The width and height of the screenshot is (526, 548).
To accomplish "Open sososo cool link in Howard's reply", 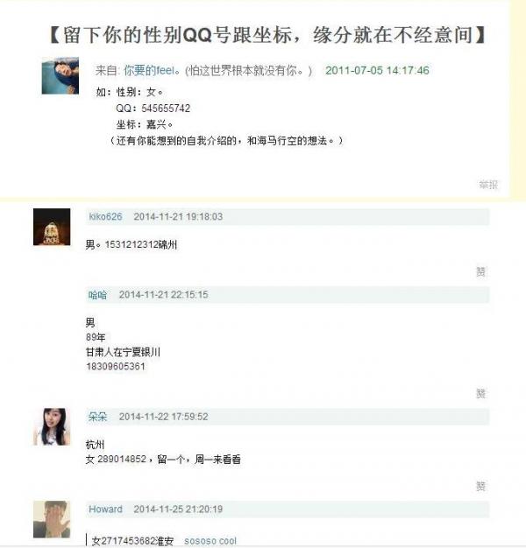I will click(x=210, y=541).
